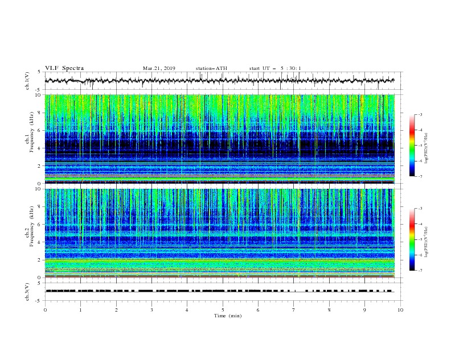Click the ch.3 pulse signal panel
451x348 pixels.
[x=224, y=292]
